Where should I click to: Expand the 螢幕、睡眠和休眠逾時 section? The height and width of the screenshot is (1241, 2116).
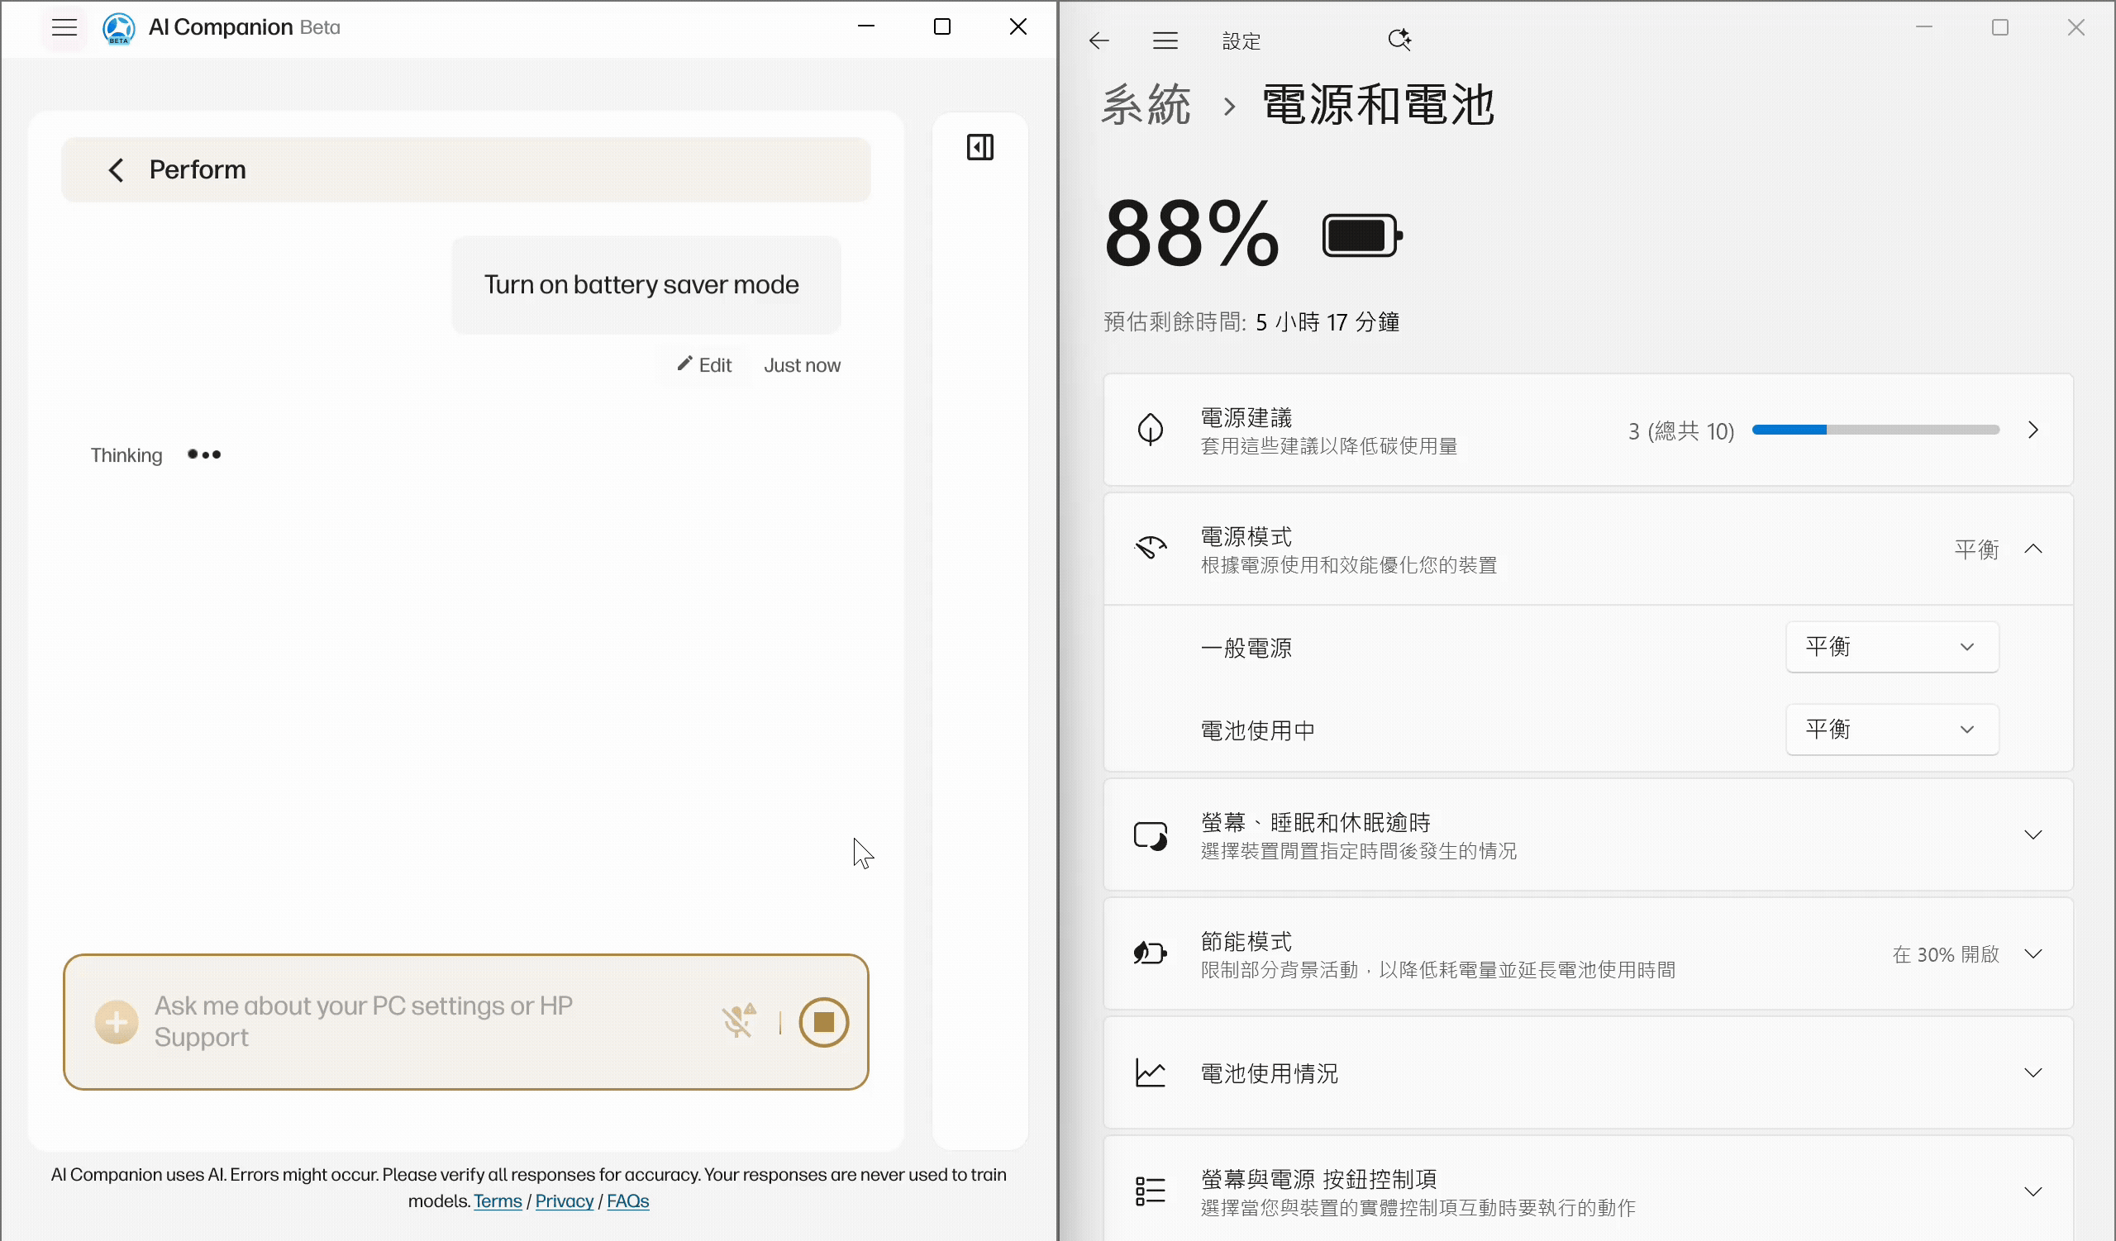2032,834
